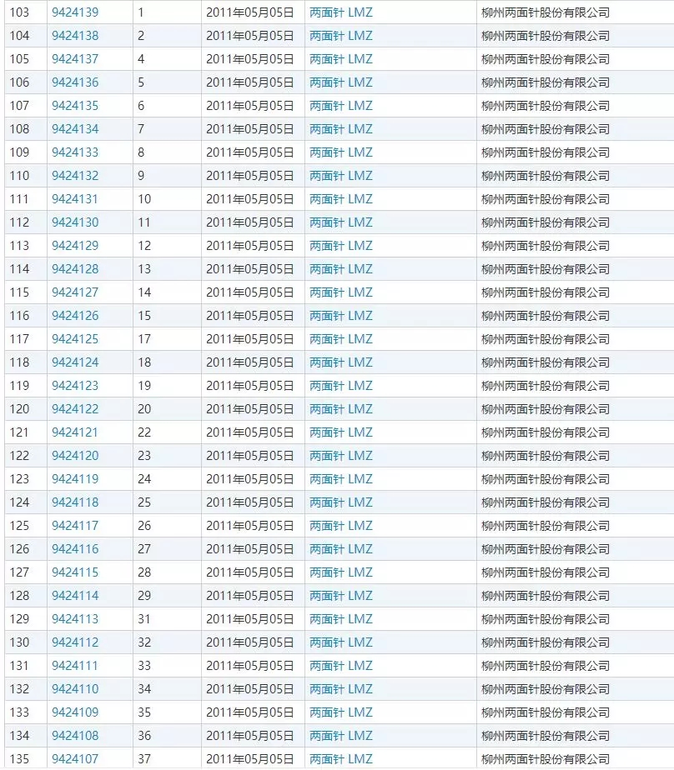Open trademark record 9424133
The image size is (674, 770).
(75, 152)
